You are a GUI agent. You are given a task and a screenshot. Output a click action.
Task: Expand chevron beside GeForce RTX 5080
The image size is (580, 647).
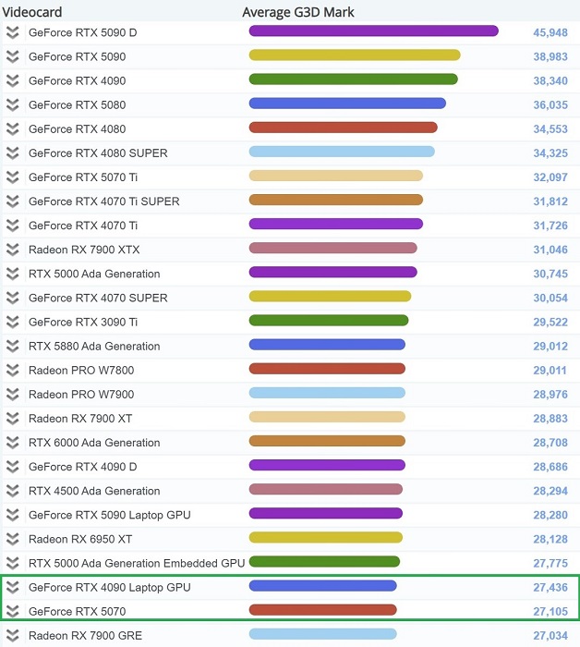(x=13, y=104)
